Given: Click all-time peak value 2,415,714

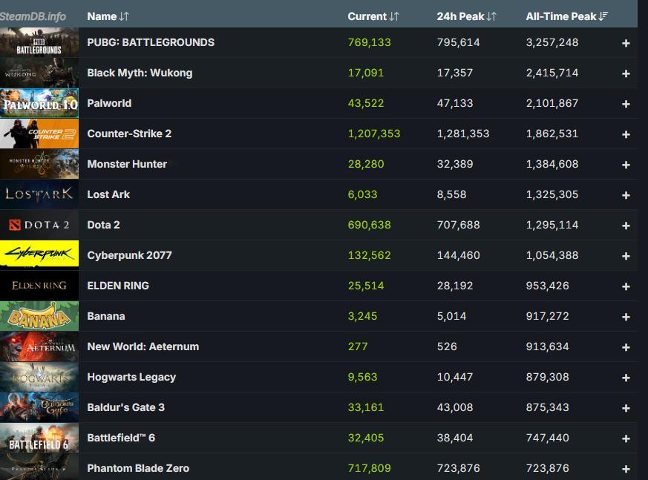Looking at the screenshot, I should 552,73.
